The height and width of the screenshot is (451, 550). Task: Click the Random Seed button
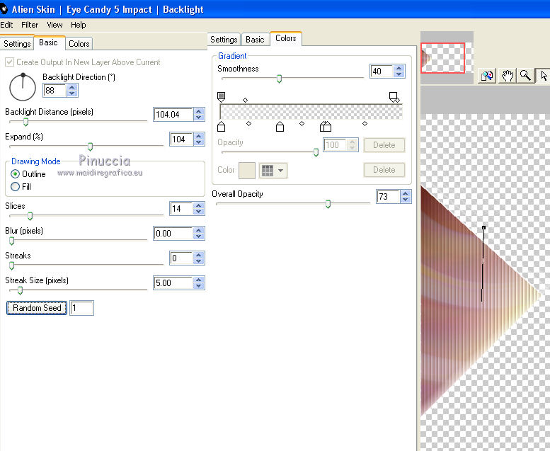[x=37, y=308]
